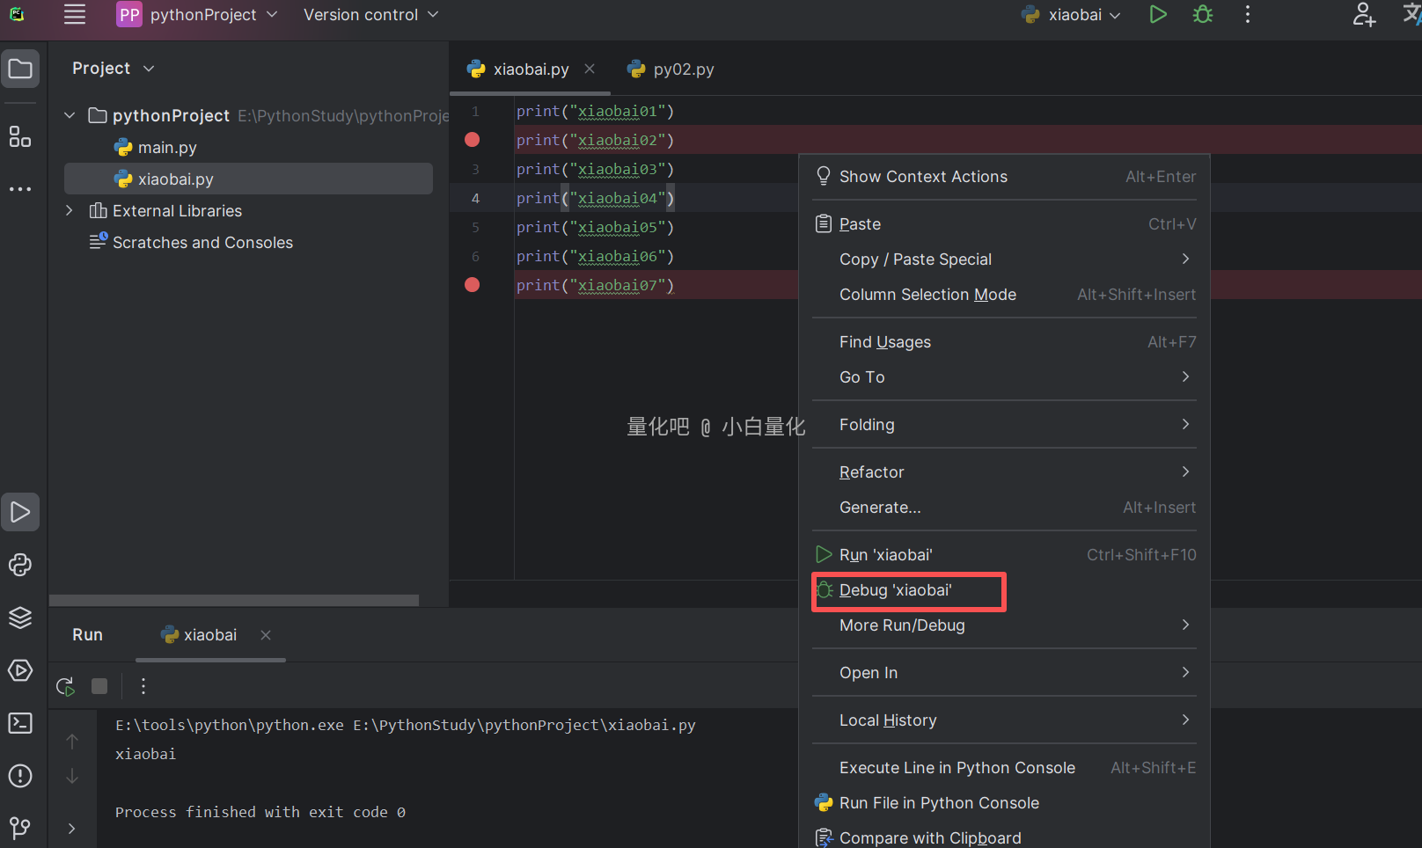Toggle off the breakpoint at print xiaobai07

473,285
